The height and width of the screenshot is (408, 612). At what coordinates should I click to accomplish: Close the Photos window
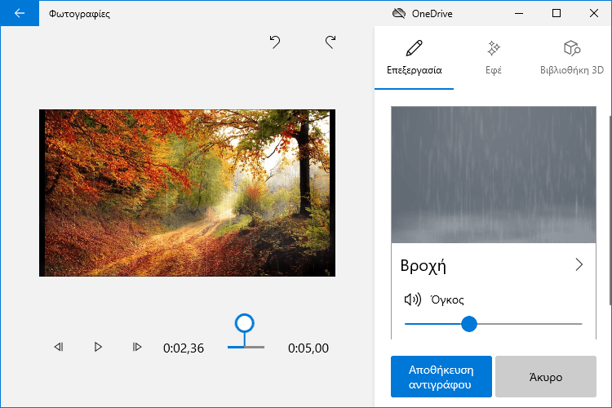[x=594, y=13]
